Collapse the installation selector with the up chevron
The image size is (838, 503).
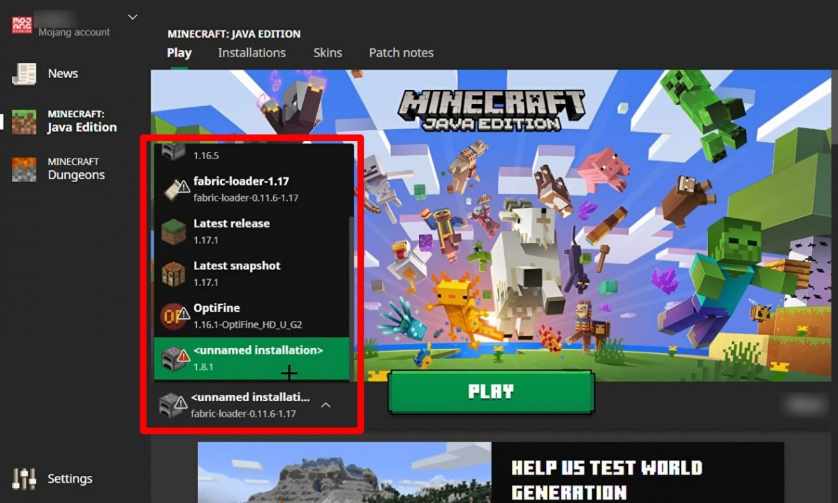[x=325, y=405]
